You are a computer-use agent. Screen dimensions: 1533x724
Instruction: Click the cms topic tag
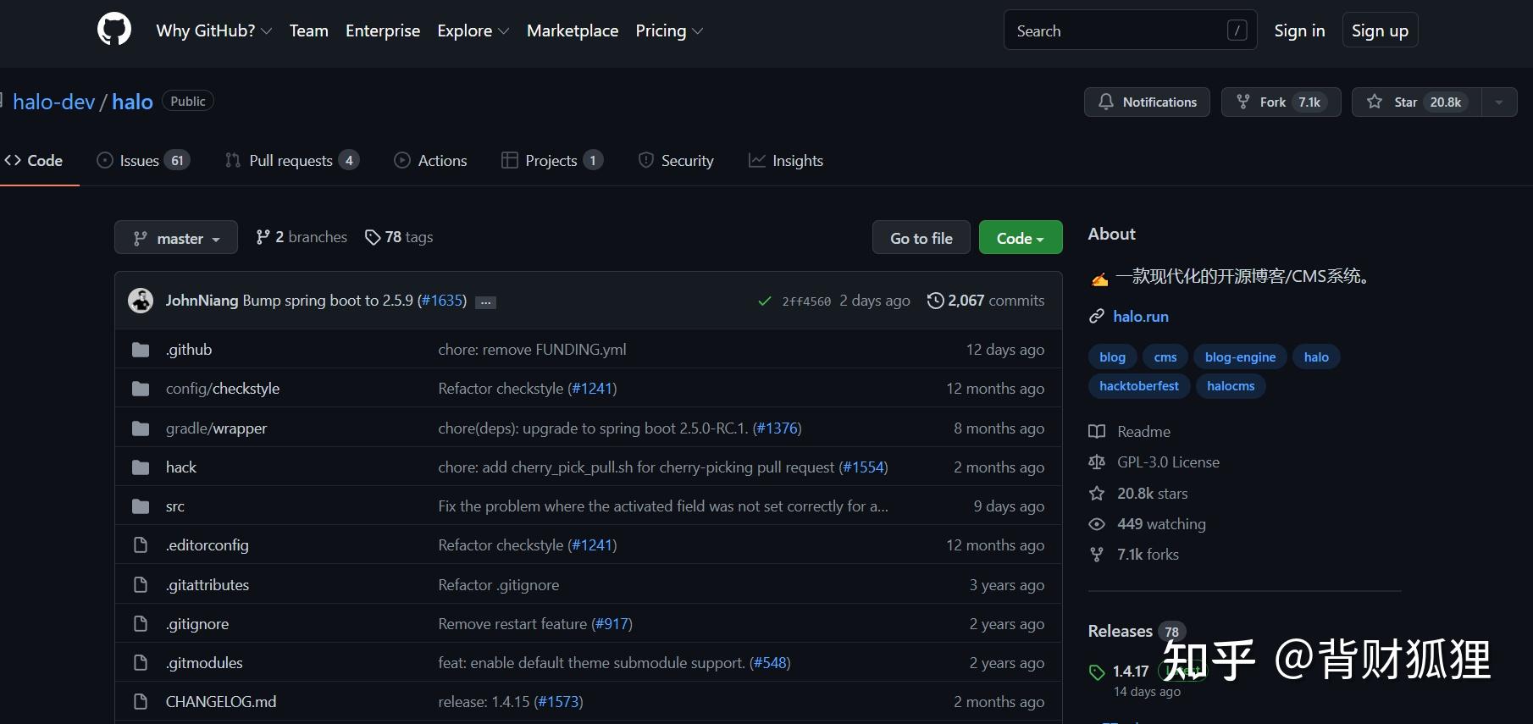(x=1165, y=357)
